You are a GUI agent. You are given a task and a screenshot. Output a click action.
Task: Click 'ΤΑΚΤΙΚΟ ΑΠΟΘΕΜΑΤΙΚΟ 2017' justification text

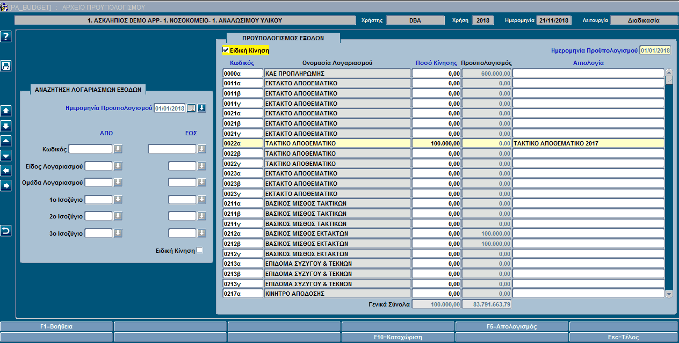tap(557, 143)
